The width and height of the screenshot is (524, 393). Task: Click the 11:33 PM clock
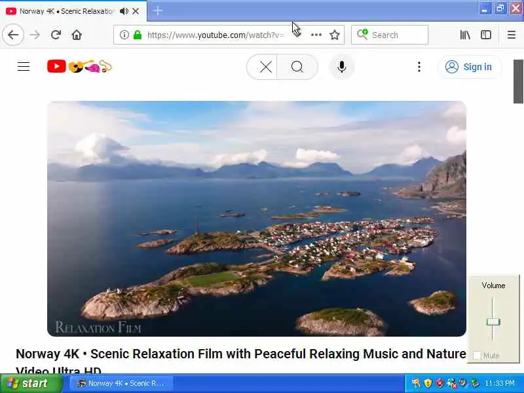pyautogui.click(x=499, y=383)
